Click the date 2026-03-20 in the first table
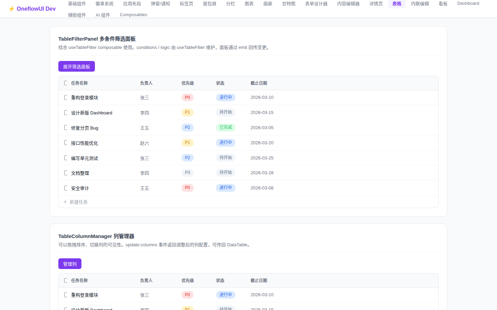Viewport: 497px width, 310px height. (x=262, y=143)
